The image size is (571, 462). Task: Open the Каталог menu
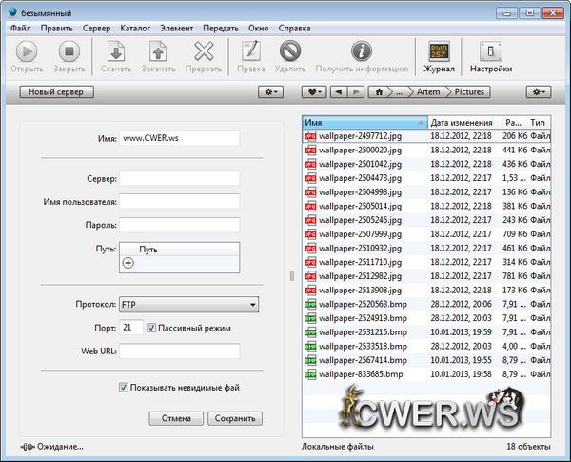pyautogui.click(x=135, y=28)
